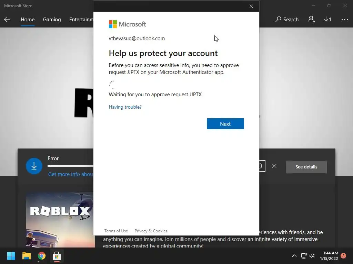Minimize the Microsoft Store window
The width and height of the screenshot is (353, 264).
click(313, 5)
